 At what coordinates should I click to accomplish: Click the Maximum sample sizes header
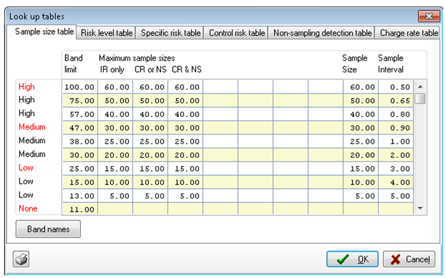[x=137, y=58]
